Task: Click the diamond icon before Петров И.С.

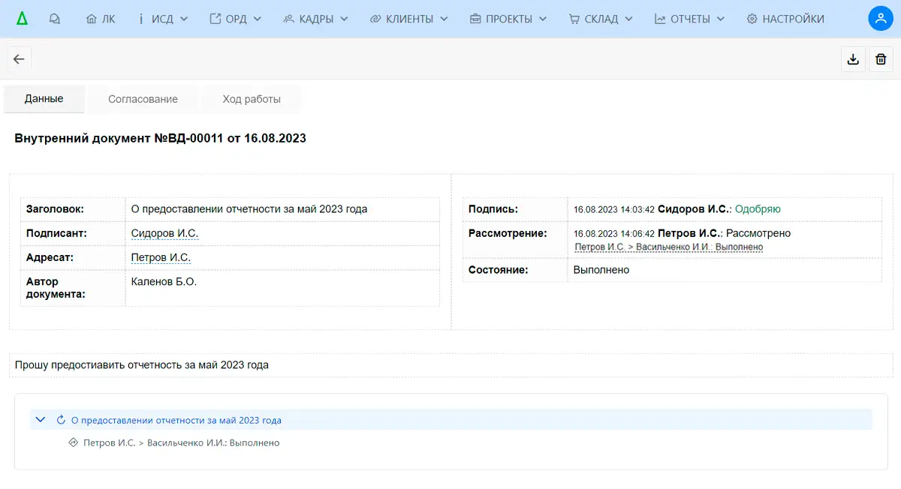Action: point(74,442)
